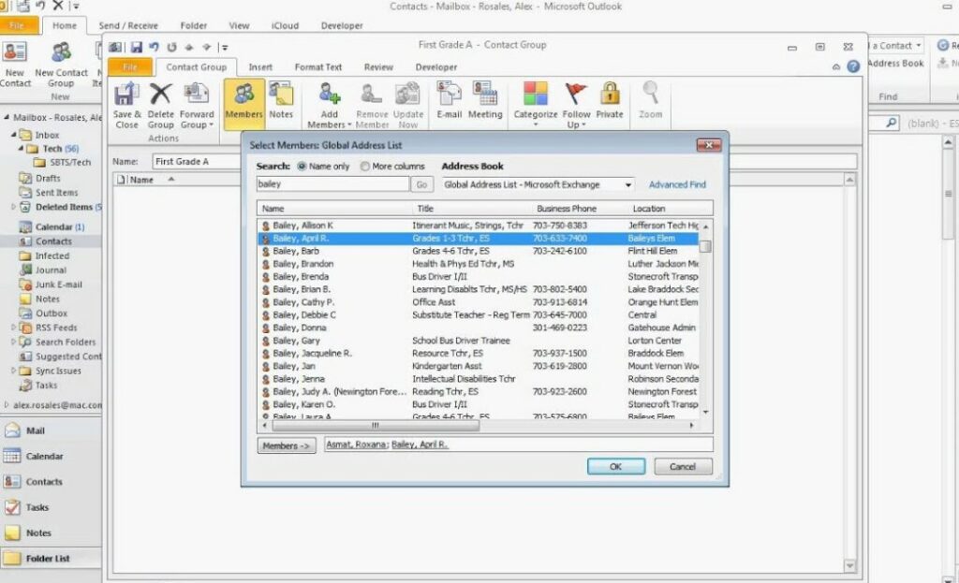The image size is (959, 583).
Task: Click the horizontal scrollbar of the name list
Action: (x=375, y=426)
